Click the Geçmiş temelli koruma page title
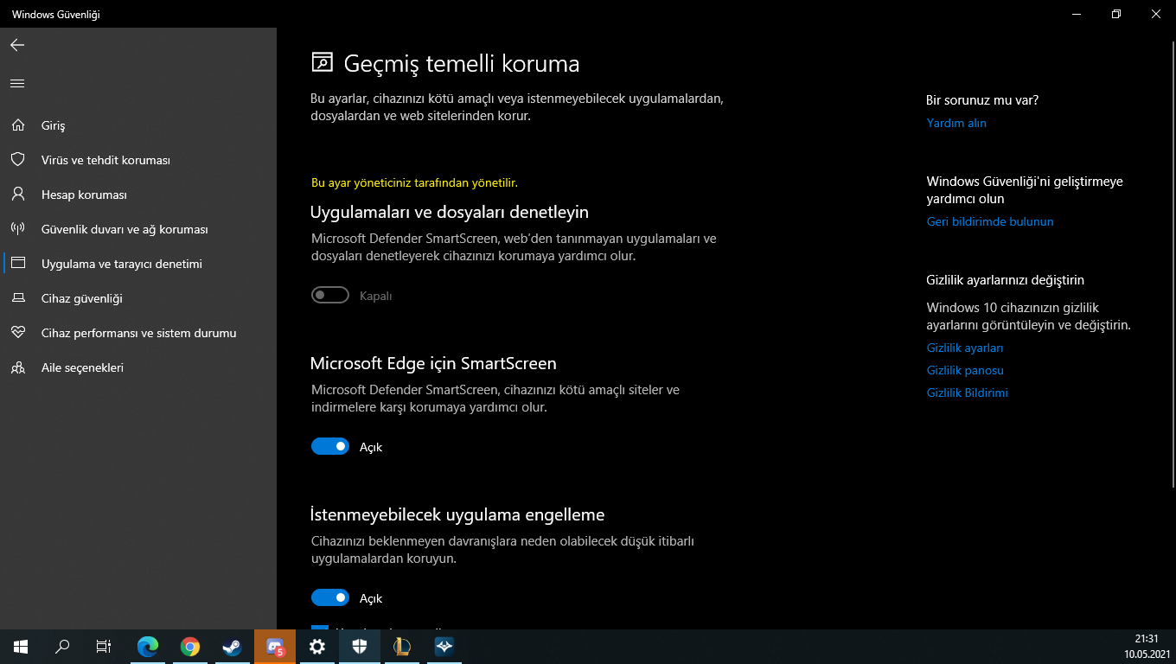Viewport: 1176px width, 664px height. 462,63
